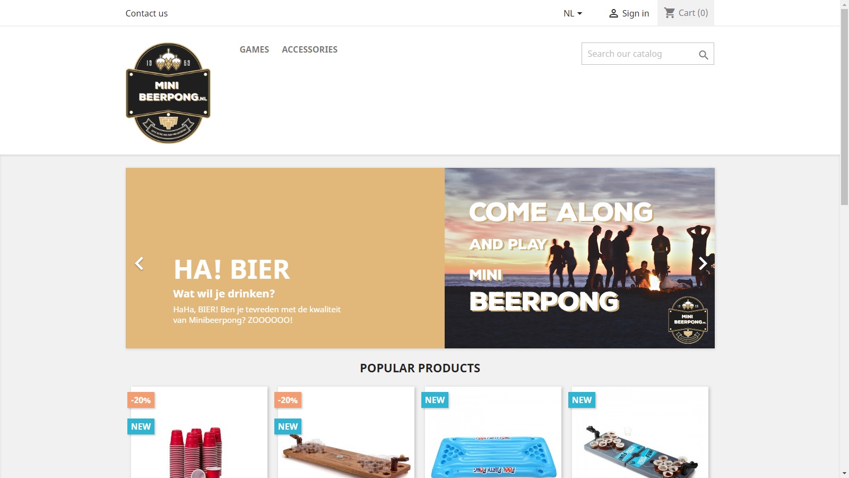Click NEW badge on pool pong product
Image resolution: width=849 pixels, height=478 pixels.
tap(435, 400)
